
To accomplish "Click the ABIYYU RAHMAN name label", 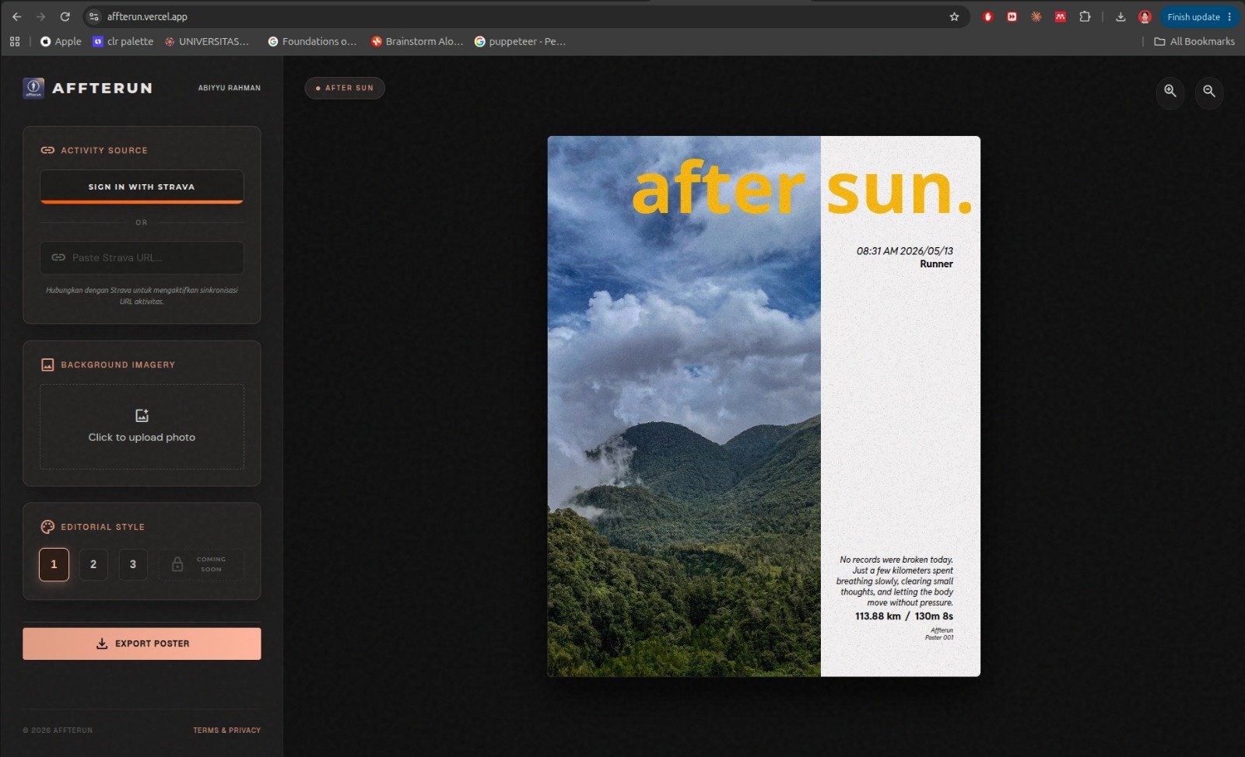I will click(229, 88).
